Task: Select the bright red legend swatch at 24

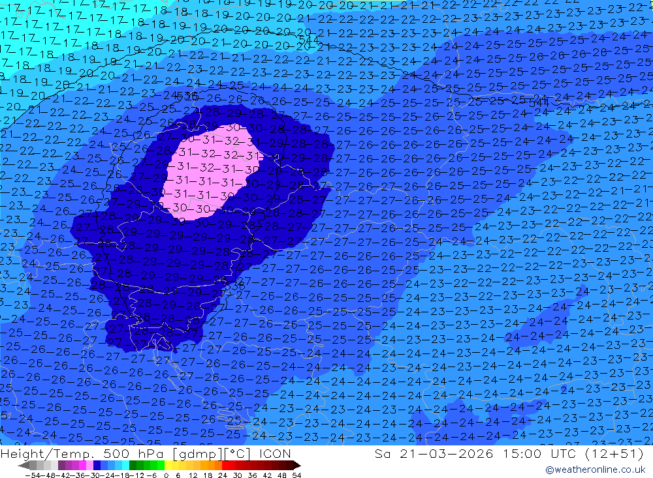Action: tap(225, 466)
